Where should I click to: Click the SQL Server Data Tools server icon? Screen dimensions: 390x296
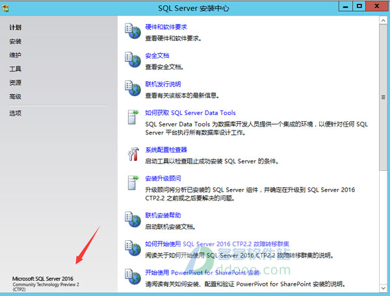tap(133, 117)
